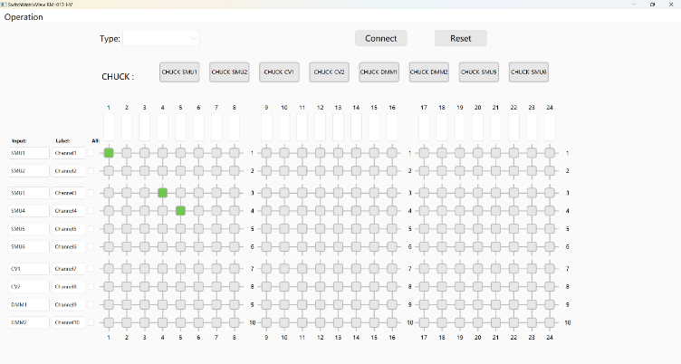Click the CHUCK SMU6 button
The width and height of the screenshot is (681, 364).
[528, 72]
